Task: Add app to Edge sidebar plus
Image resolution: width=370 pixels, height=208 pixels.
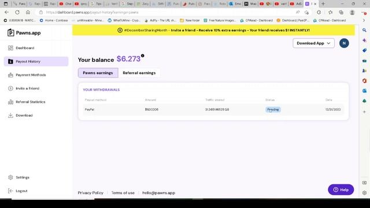Action: click(364, 112)
